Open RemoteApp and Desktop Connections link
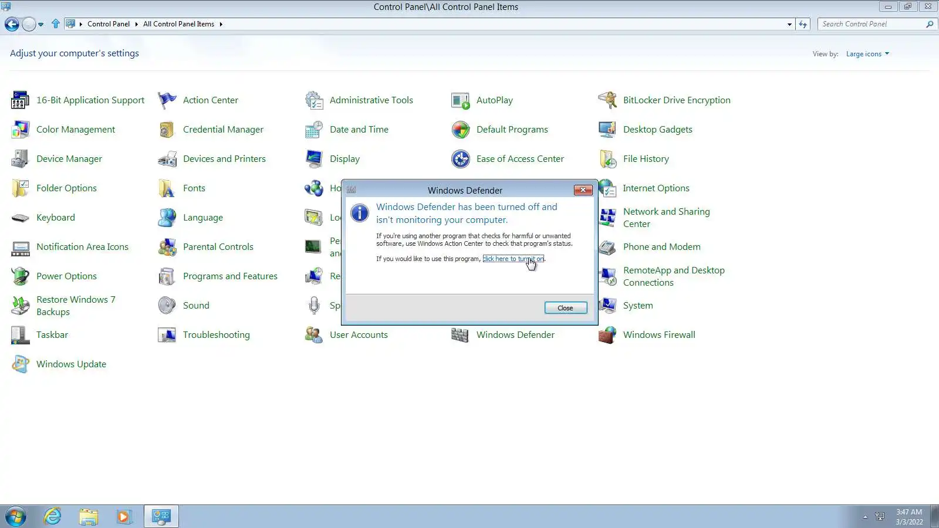This screenshot has height=528, width=939. click(x=674, y=276)
